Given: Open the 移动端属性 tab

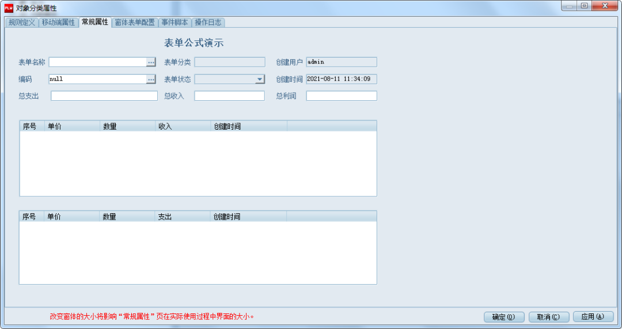Looking at the screenshot, I should 58,22.
